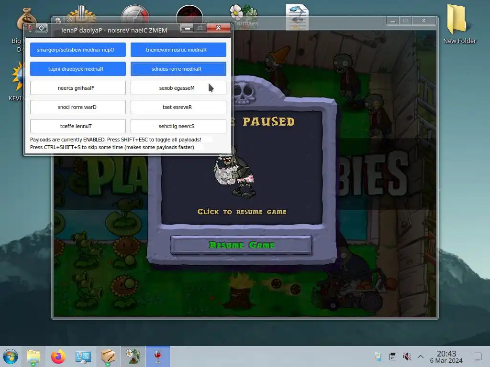Open the clipboard tray icon
The height and width of the screenshot is (367, 490).
tap(393, 356)
